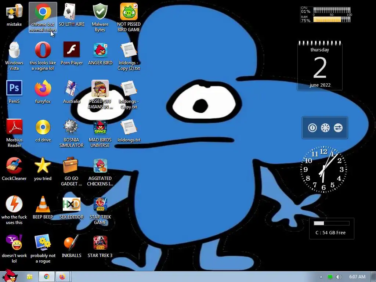Expand the hidden system tray icons arrow
376x282 pixels.
tap(321, 277)
